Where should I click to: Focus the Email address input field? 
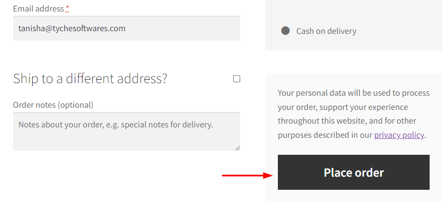pos(127,28)
